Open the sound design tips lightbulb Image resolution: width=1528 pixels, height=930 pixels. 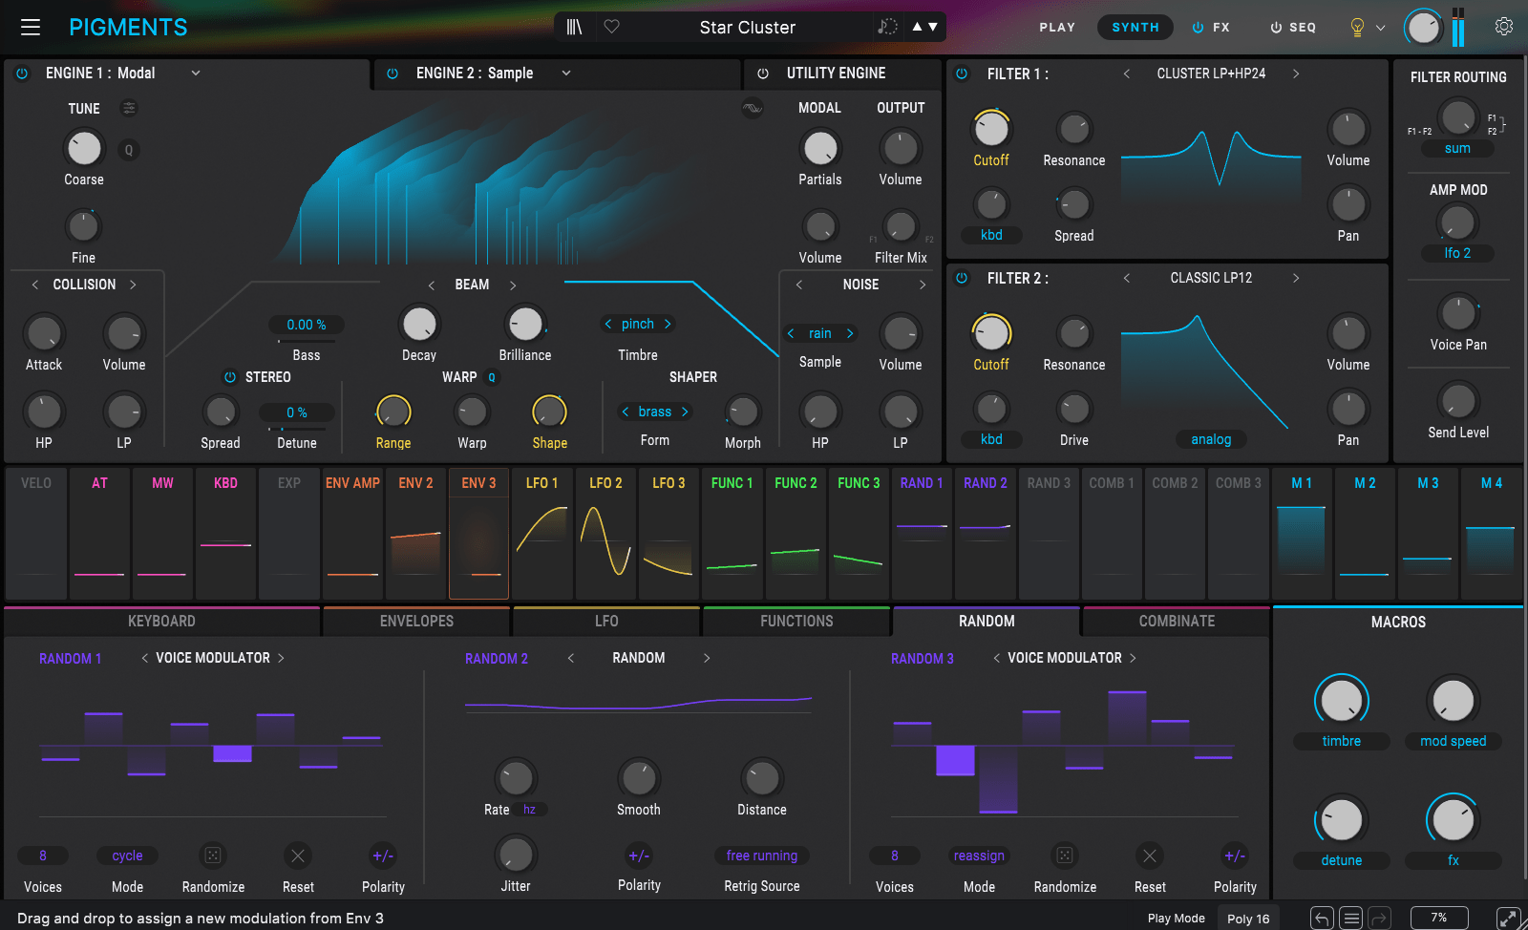1357,28
